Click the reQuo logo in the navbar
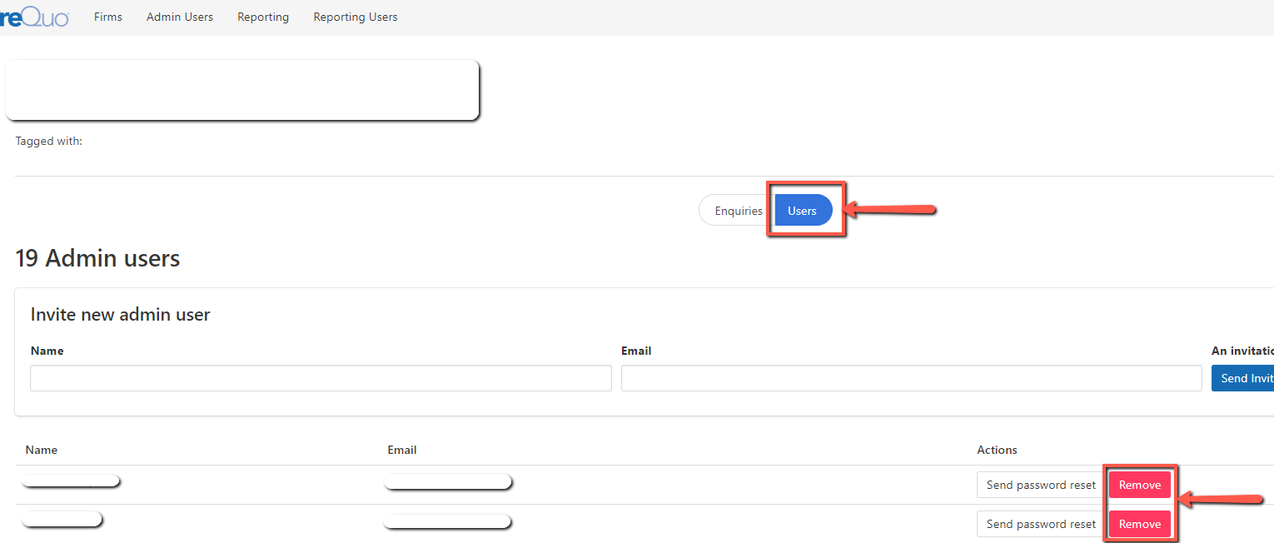Viewport: 1274px width, 543px height. click(33, 17)
